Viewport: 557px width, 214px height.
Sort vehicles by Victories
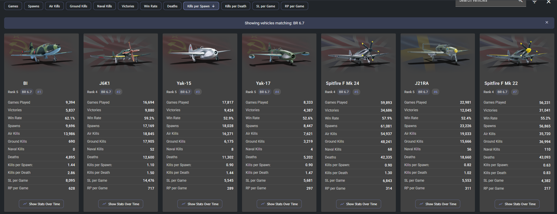coord(128,6)
